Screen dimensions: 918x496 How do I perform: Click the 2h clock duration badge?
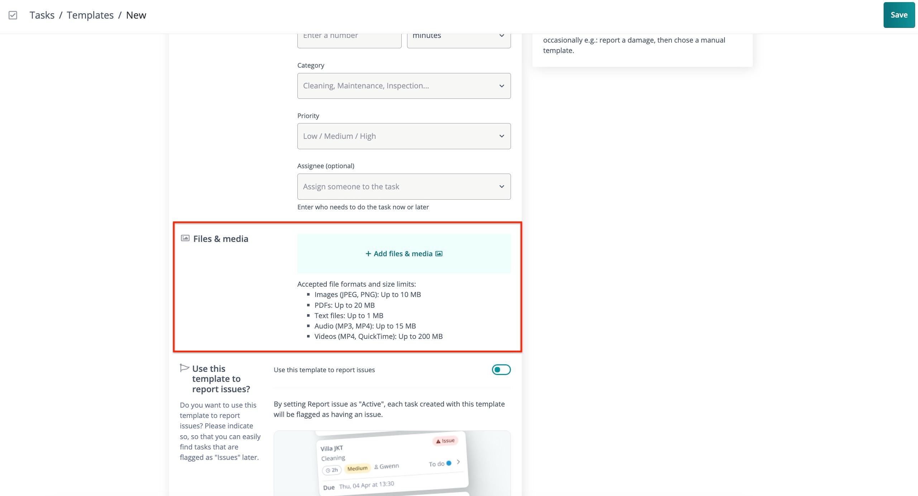[331, 470]
